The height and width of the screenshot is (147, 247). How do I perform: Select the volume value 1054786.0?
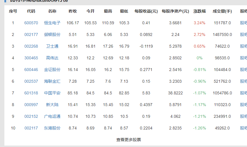[222, 93]
